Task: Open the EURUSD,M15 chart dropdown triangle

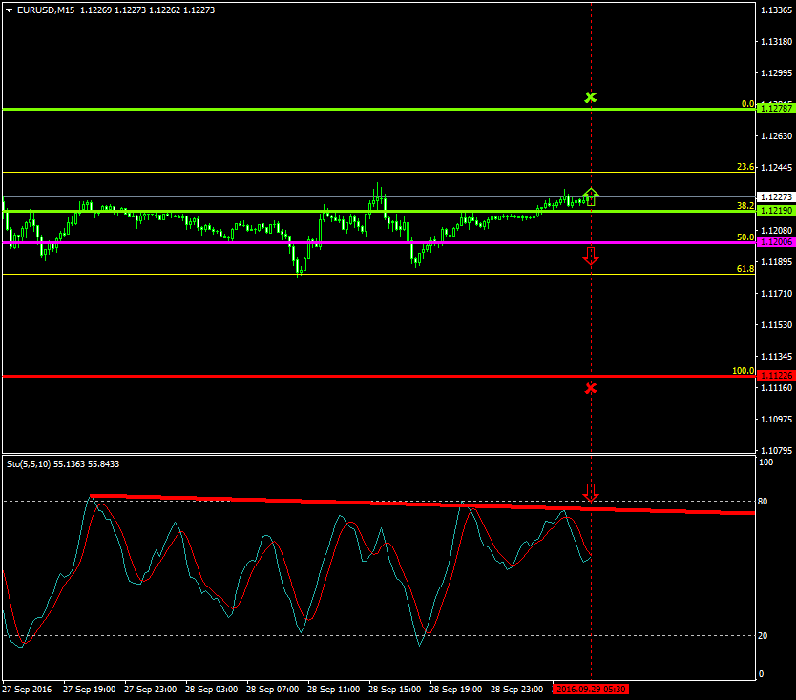Action: coord(9,10)
